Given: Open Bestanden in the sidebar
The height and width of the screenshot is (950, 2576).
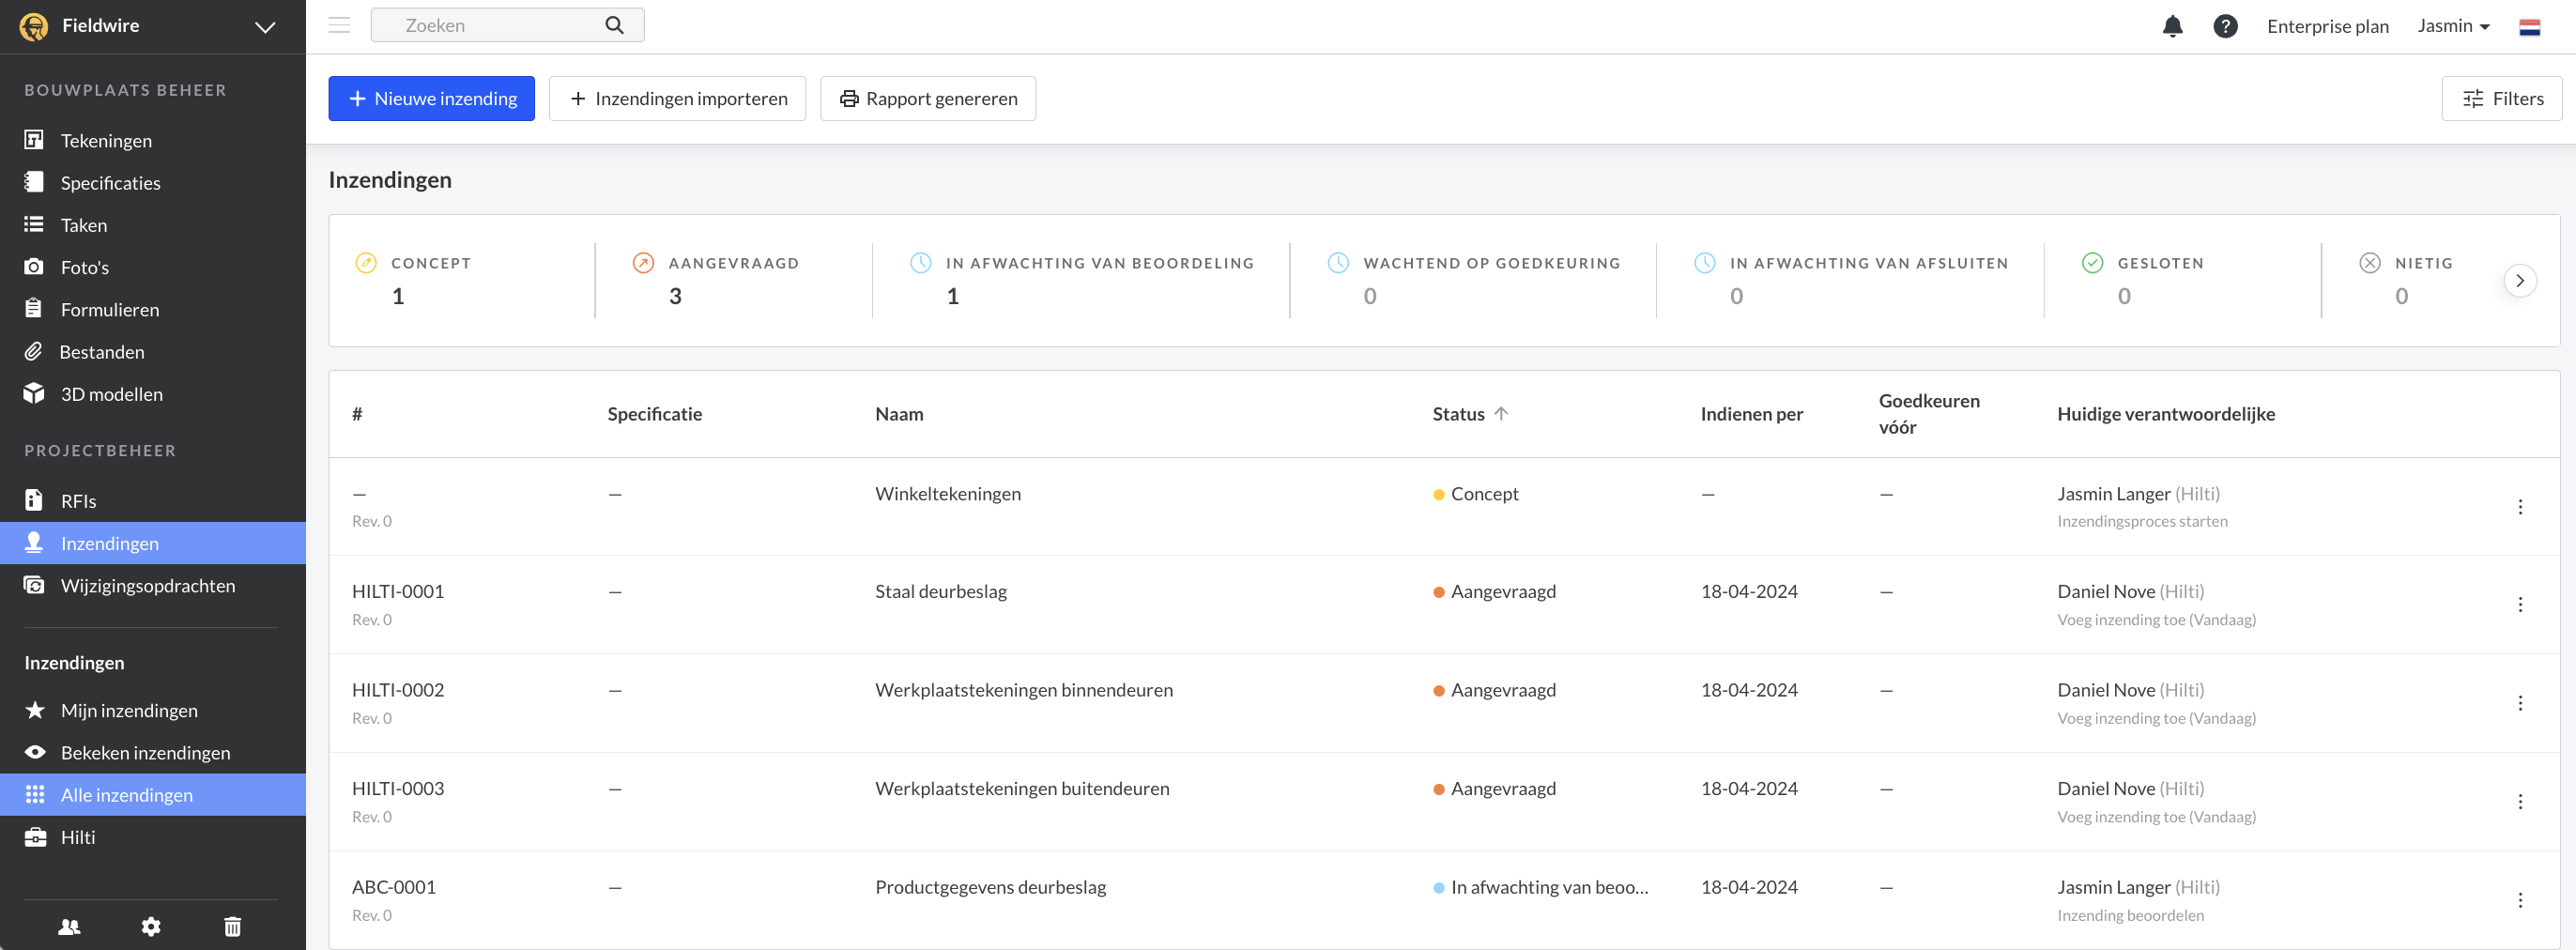Looking at the screenshot, I should [153, 351].
